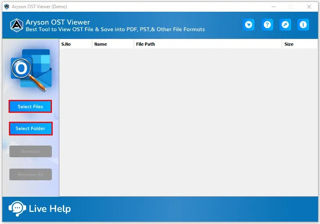Minimize the Aryson OST Viewer window
The image size is (320, 224).
(274, 7)
